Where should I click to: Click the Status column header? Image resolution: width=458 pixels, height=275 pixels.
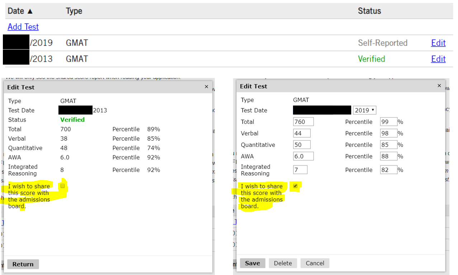click(x=369, y=11)
